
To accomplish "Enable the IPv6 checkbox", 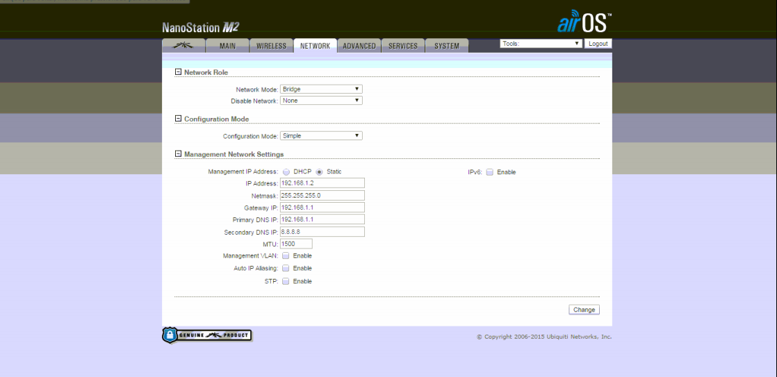I will pyautogui.click(x=489, y=172).
